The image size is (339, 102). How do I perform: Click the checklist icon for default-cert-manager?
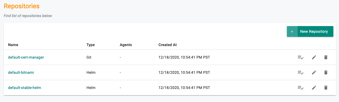(x=301, y=57)
